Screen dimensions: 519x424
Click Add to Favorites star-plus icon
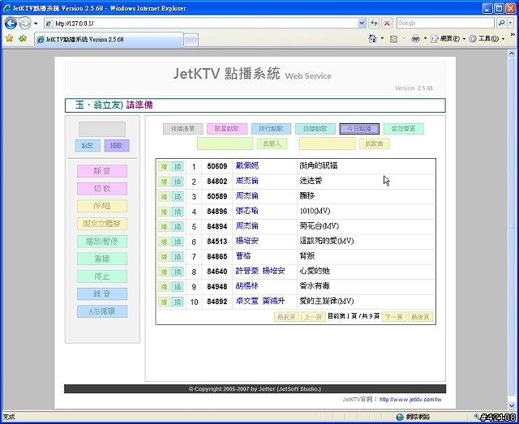point(23,38)
